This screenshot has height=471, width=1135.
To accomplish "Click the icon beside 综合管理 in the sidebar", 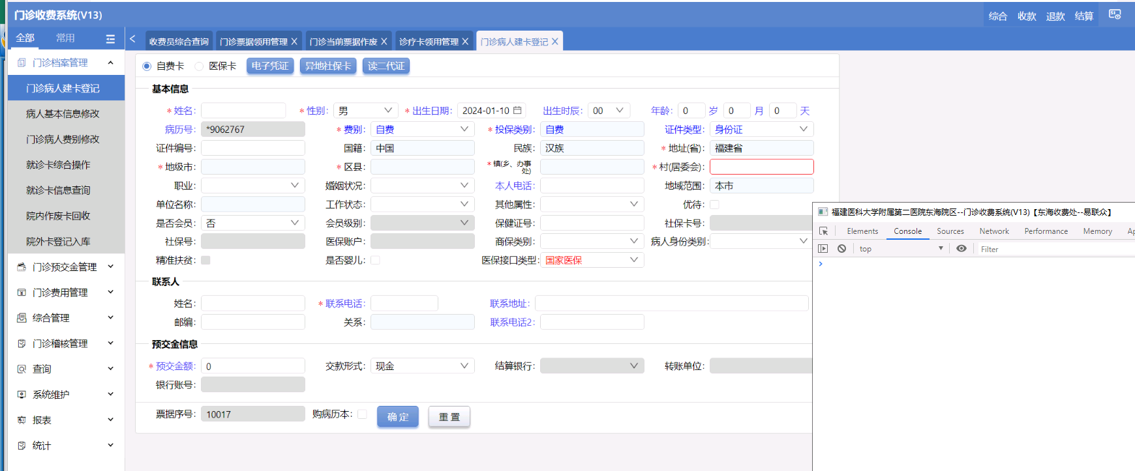I will click(22, 318).
